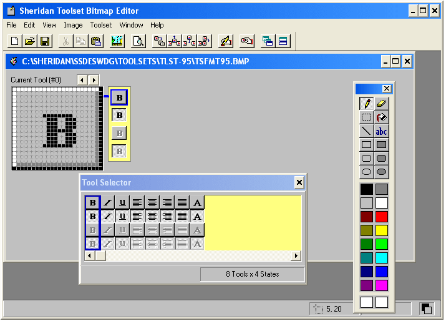This screenshot has height=321, width=446.
Task: Select the second-row Italic state in Tool Selector
Action: point(107,217)
